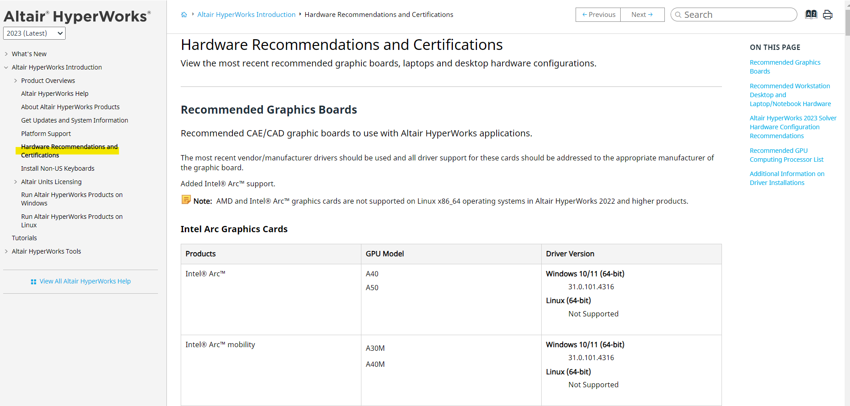Expand the Altair HyperWorks Tools section
The width and height of the screenshot is (850, 406).
6,251
